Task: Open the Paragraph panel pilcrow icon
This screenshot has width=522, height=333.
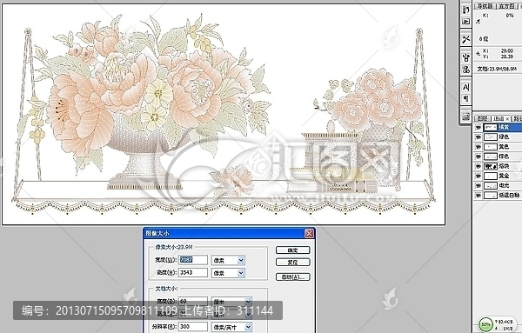Action: click(x=465, y=99)
